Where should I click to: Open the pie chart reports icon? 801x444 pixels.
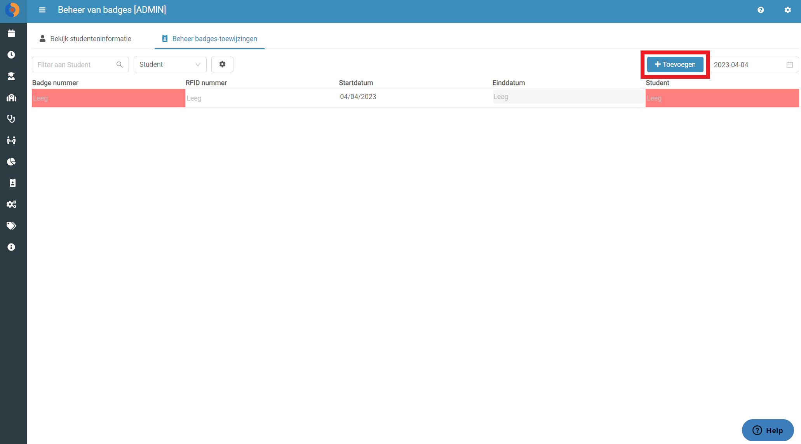tap(11, 162)
